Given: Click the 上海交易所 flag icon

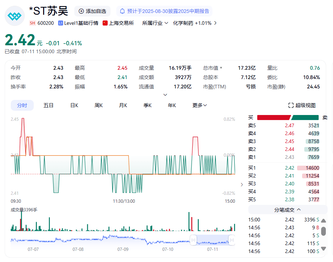Looking at the screenshot, I should (105, 23).
